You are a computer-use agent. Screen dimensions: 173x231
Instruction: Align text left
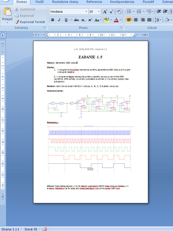[x=129, y=20]
